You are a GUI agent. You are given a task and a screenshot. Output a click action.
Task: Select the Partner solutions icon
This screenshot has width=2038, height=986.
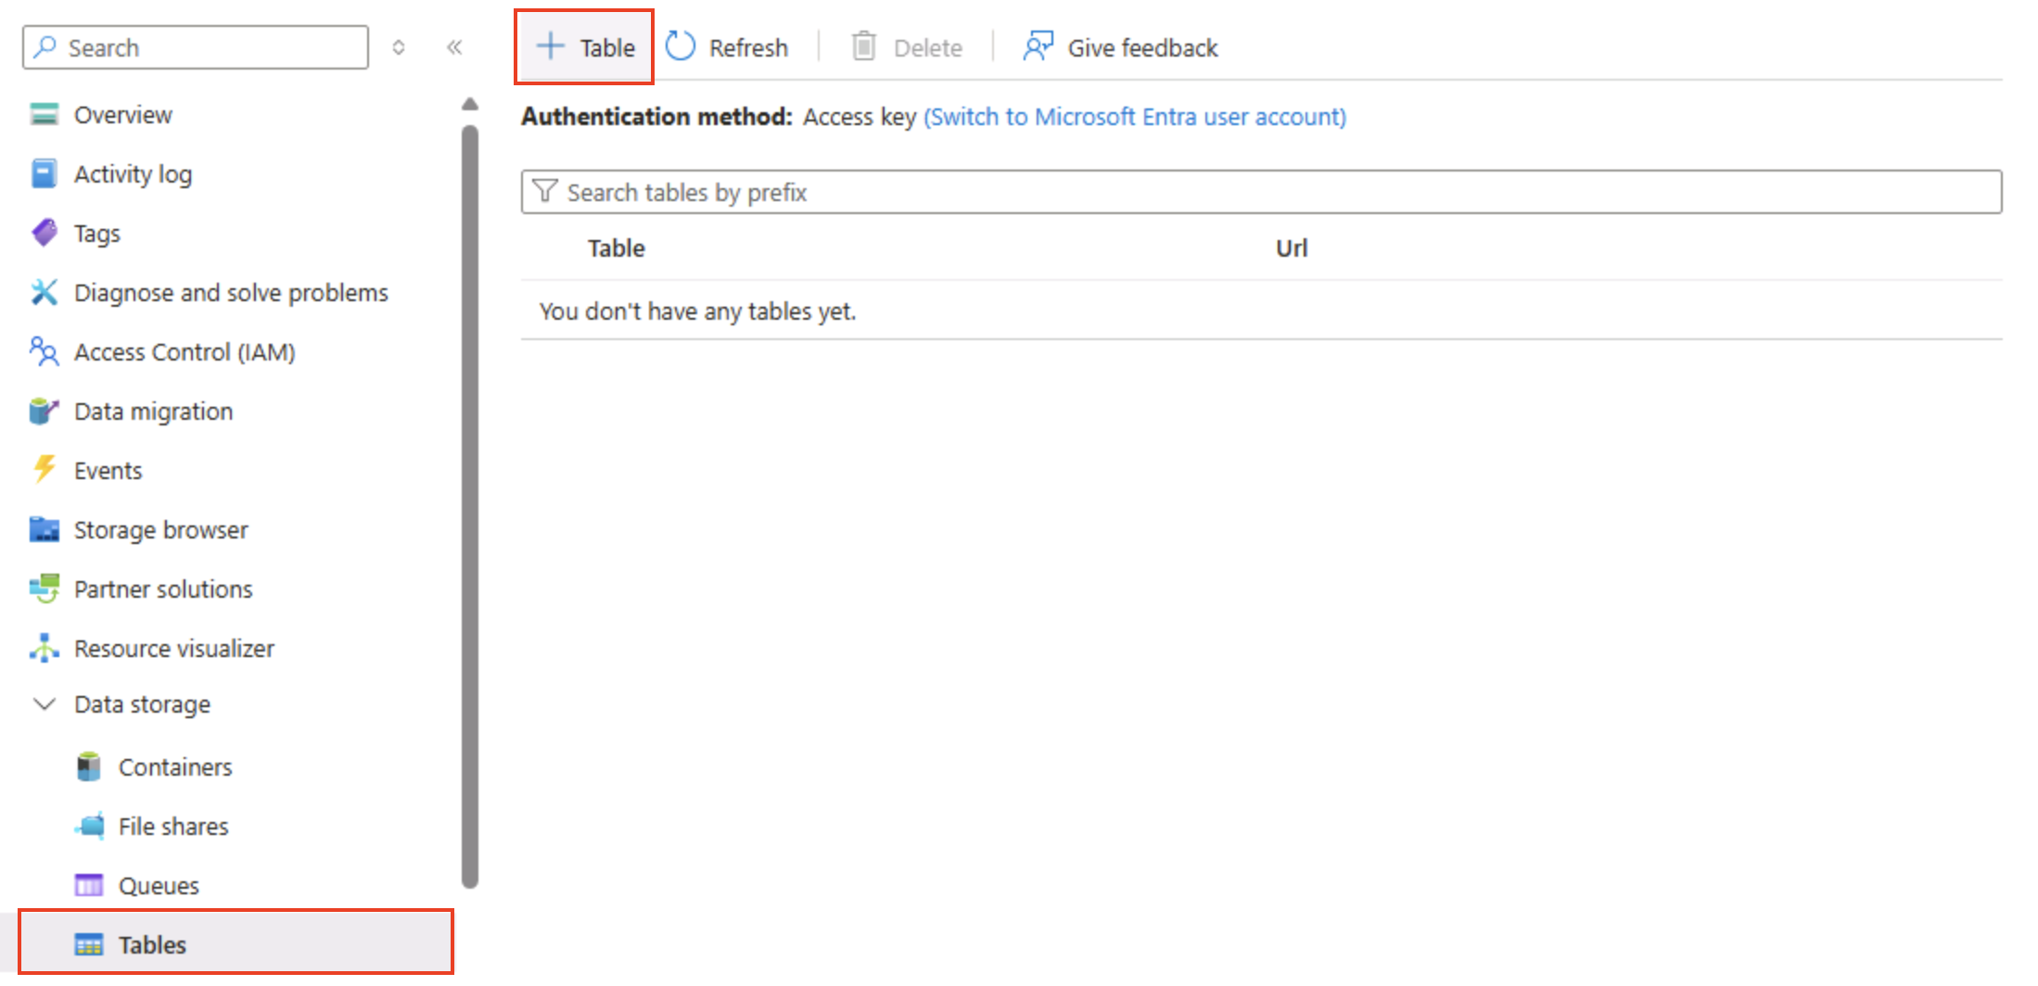[44, 588]
